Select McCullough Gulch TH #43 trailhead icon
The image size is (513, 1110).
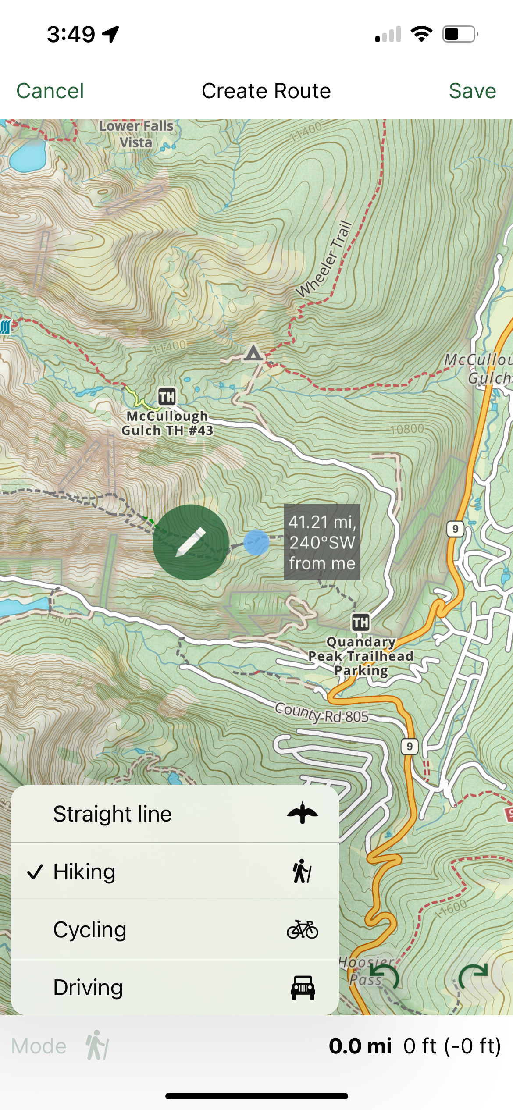click(x=167, y=397)
